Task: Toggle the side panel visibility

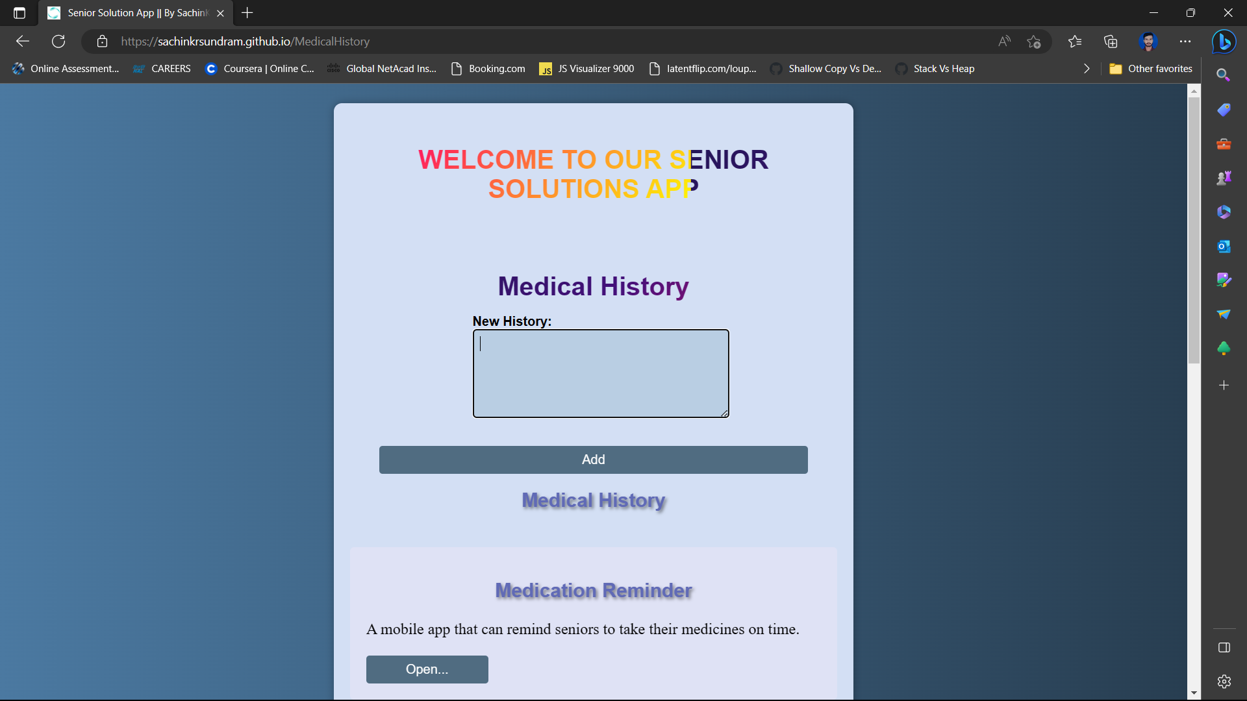Action: click(1224, 647)
